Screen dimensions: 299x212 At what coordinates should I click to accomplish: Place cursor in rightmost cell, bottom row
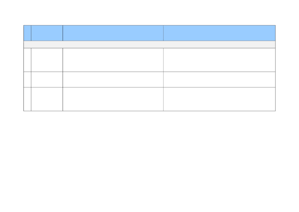click(x=219, y=99)
